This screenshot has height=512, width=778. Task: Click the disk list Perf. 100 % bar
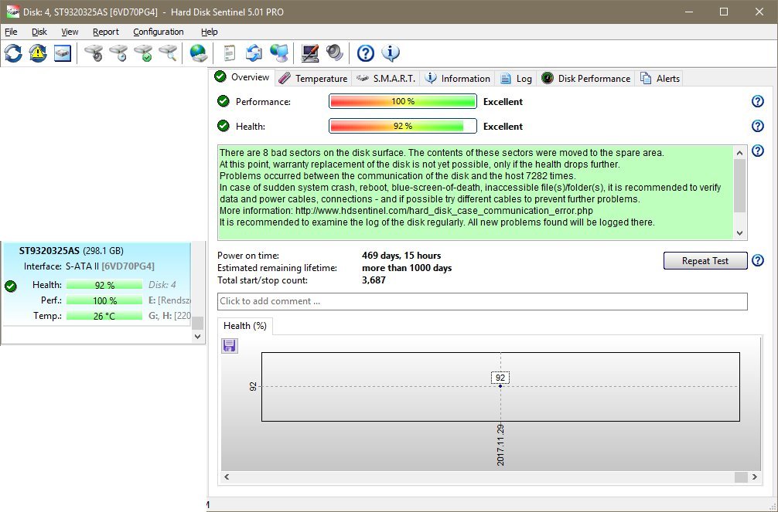104,300
